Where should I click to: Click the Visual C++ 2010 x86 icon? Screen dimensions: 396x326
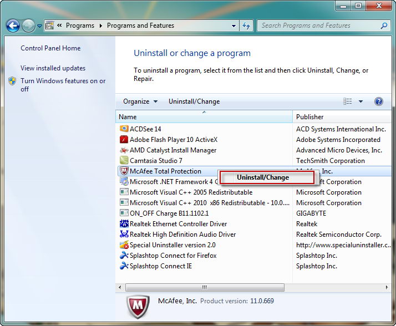tap(124, 202)
